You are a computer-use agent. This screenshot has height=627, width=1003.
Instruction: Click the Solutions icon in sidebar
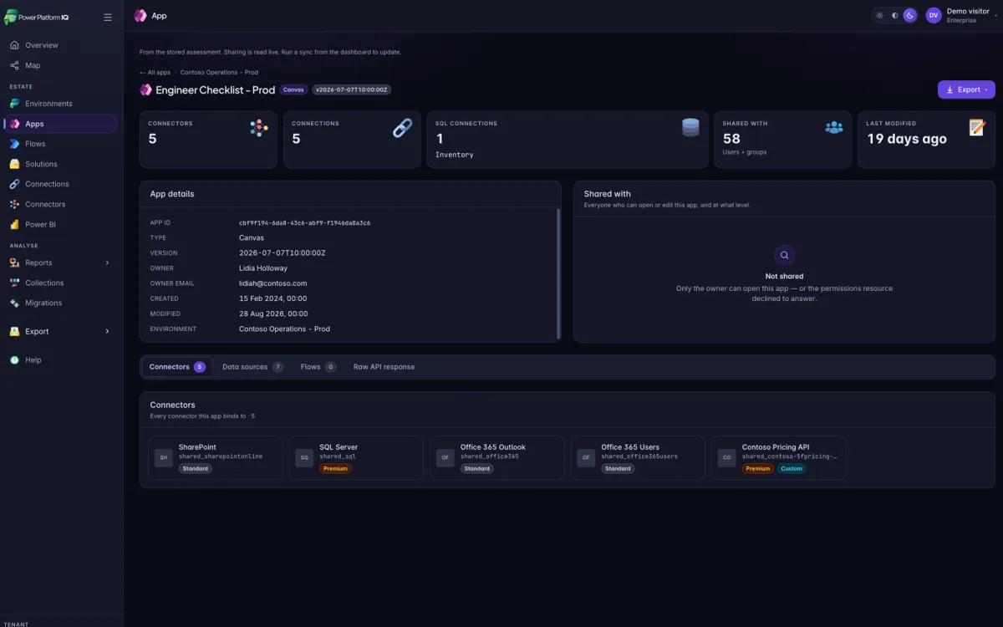(15, 164)
